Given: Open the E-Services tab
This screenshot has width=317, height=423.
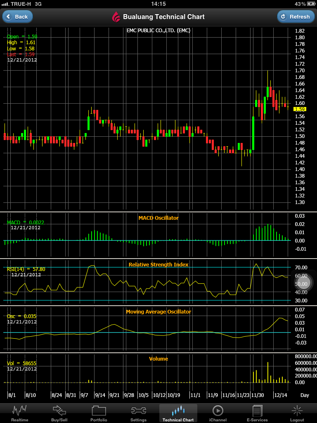Looking at the screenshot, I should click(258, 413).
